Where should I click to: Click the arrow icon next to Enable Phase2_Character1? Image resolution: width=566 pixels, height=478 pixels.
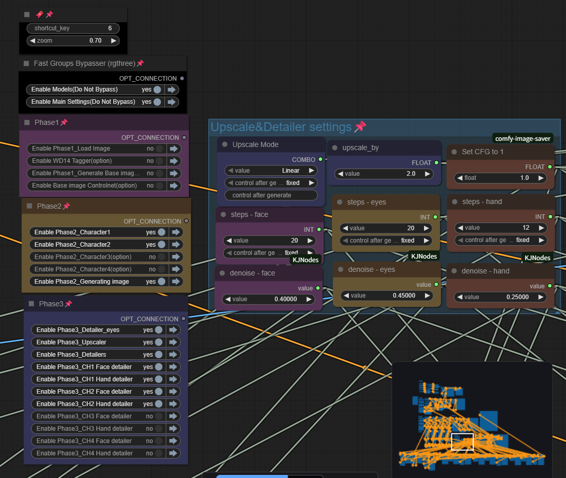[x=176, y=232]
